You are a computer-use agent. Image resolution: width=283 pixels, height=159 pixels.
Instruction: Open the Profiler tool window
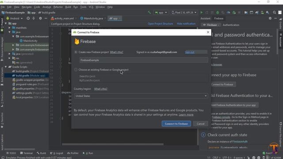click(x=73, y=153)
